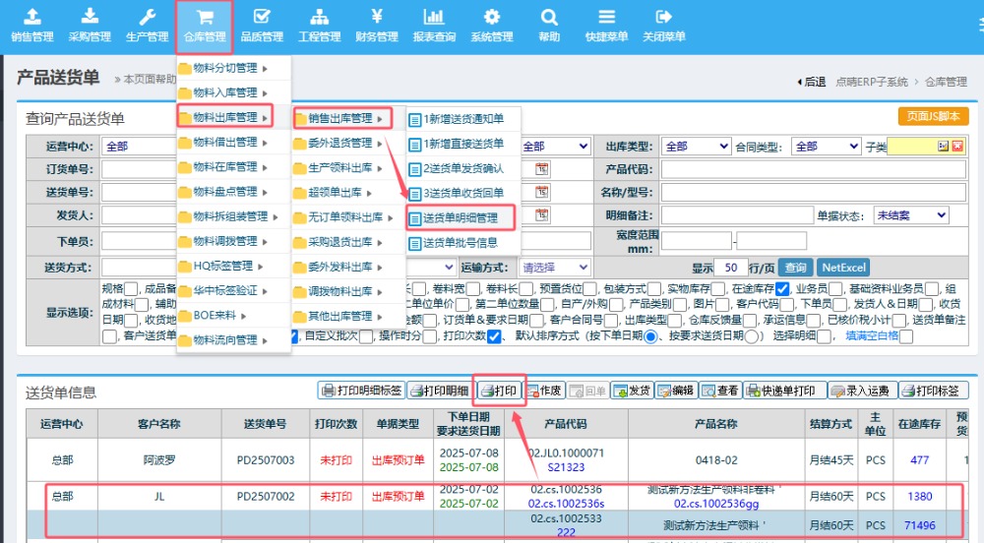Open the 报表查询 chart icon
984x543 pixels.
click(434, 17)
